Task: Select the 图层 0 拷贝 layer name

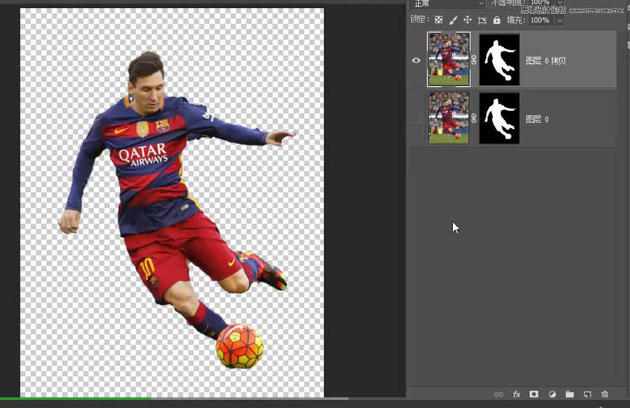Action: click(545, 61)
